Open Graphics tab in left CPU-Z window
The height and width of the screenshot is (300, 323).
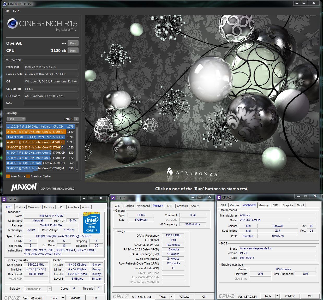pyautogui.click(x=74, y=207)
